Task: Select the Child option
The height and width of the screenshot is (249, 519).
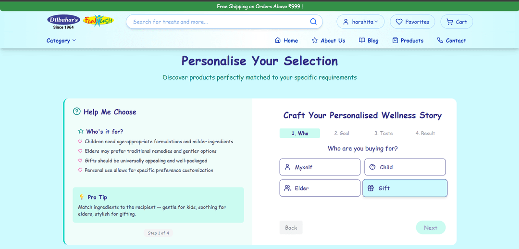Action: [405, 167]
